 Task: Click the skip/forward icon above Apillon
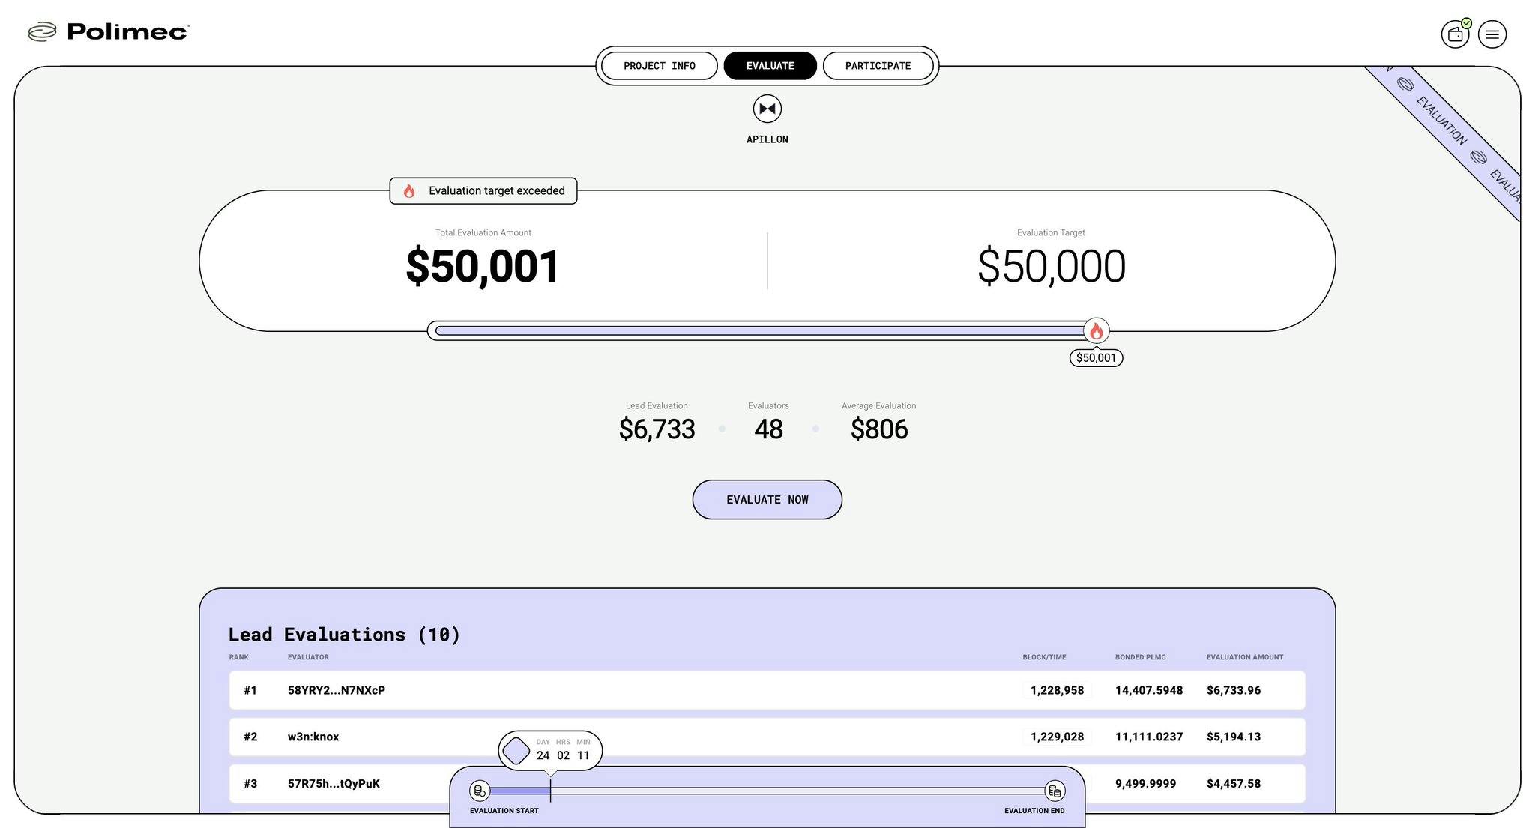coord(767,108)
